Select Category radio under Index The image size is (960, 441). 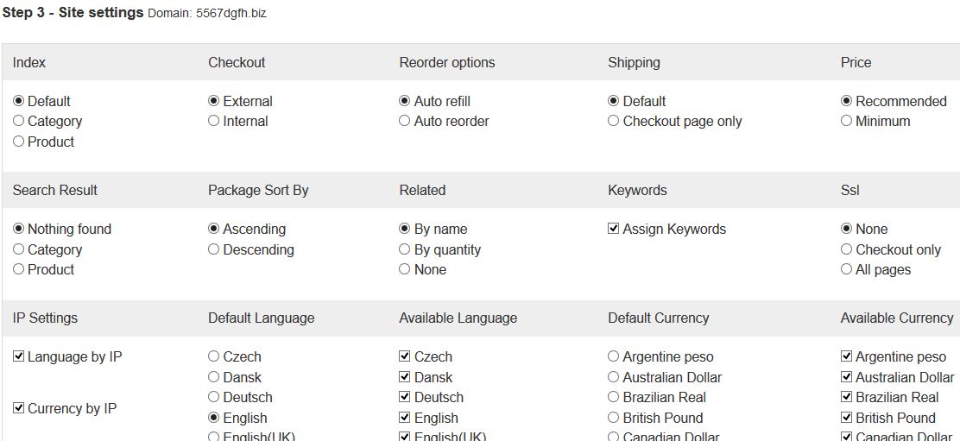coord(18,121)
